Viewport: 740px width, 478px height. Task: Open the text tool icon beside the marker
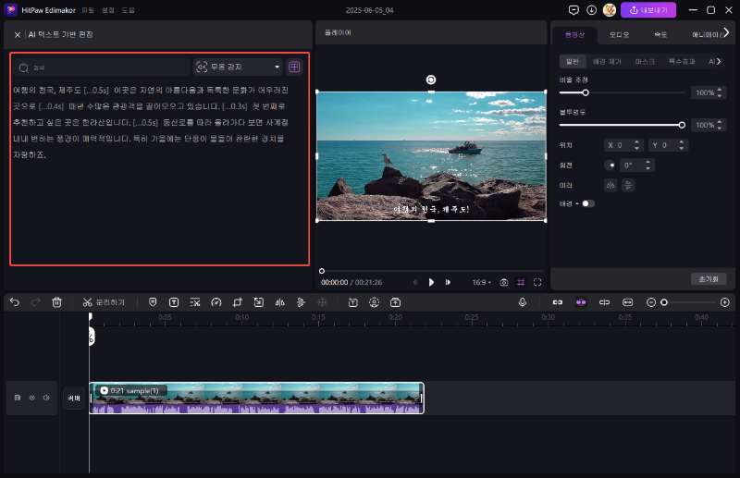(x=174, y=302)
